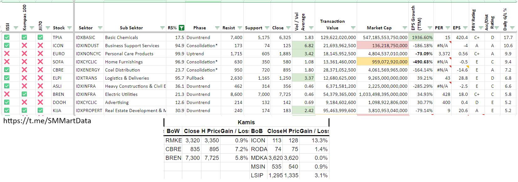This screenshot has width=518, height=182.
Task: Toggle CBRE's ISSI green checkmark
Action: [x=7, y=70]
